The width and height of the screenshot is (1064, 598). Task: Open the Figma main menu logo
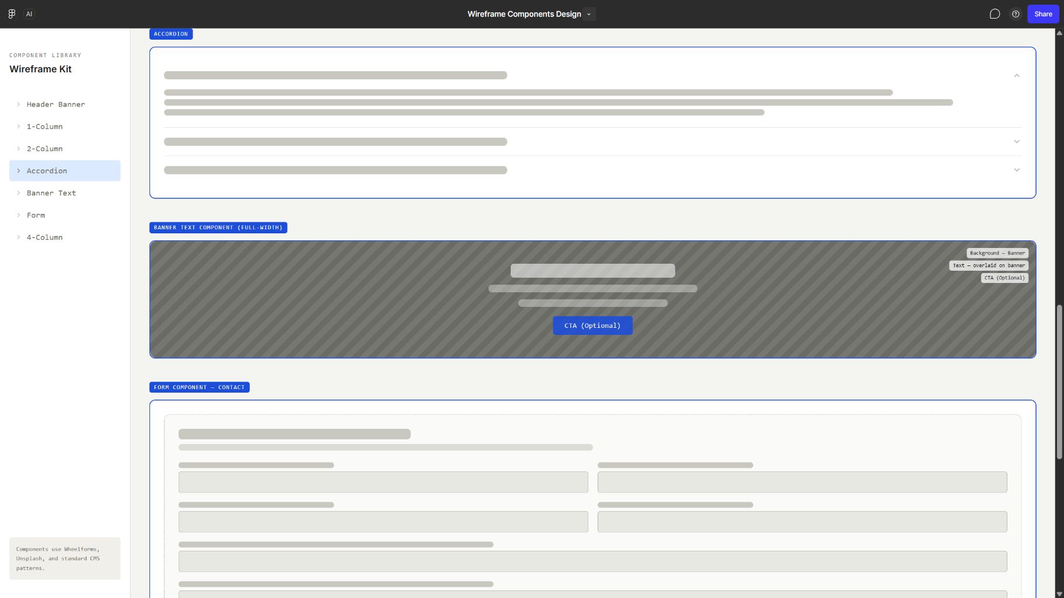[12, 14]
